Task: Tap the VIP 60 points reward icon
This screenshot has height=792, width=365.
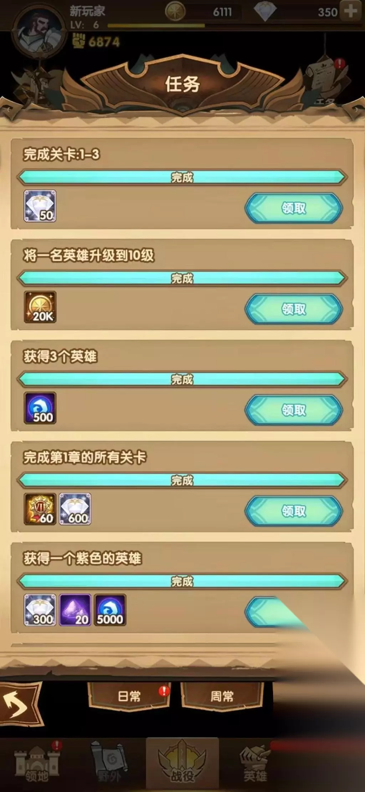Action: coord(40,509)
